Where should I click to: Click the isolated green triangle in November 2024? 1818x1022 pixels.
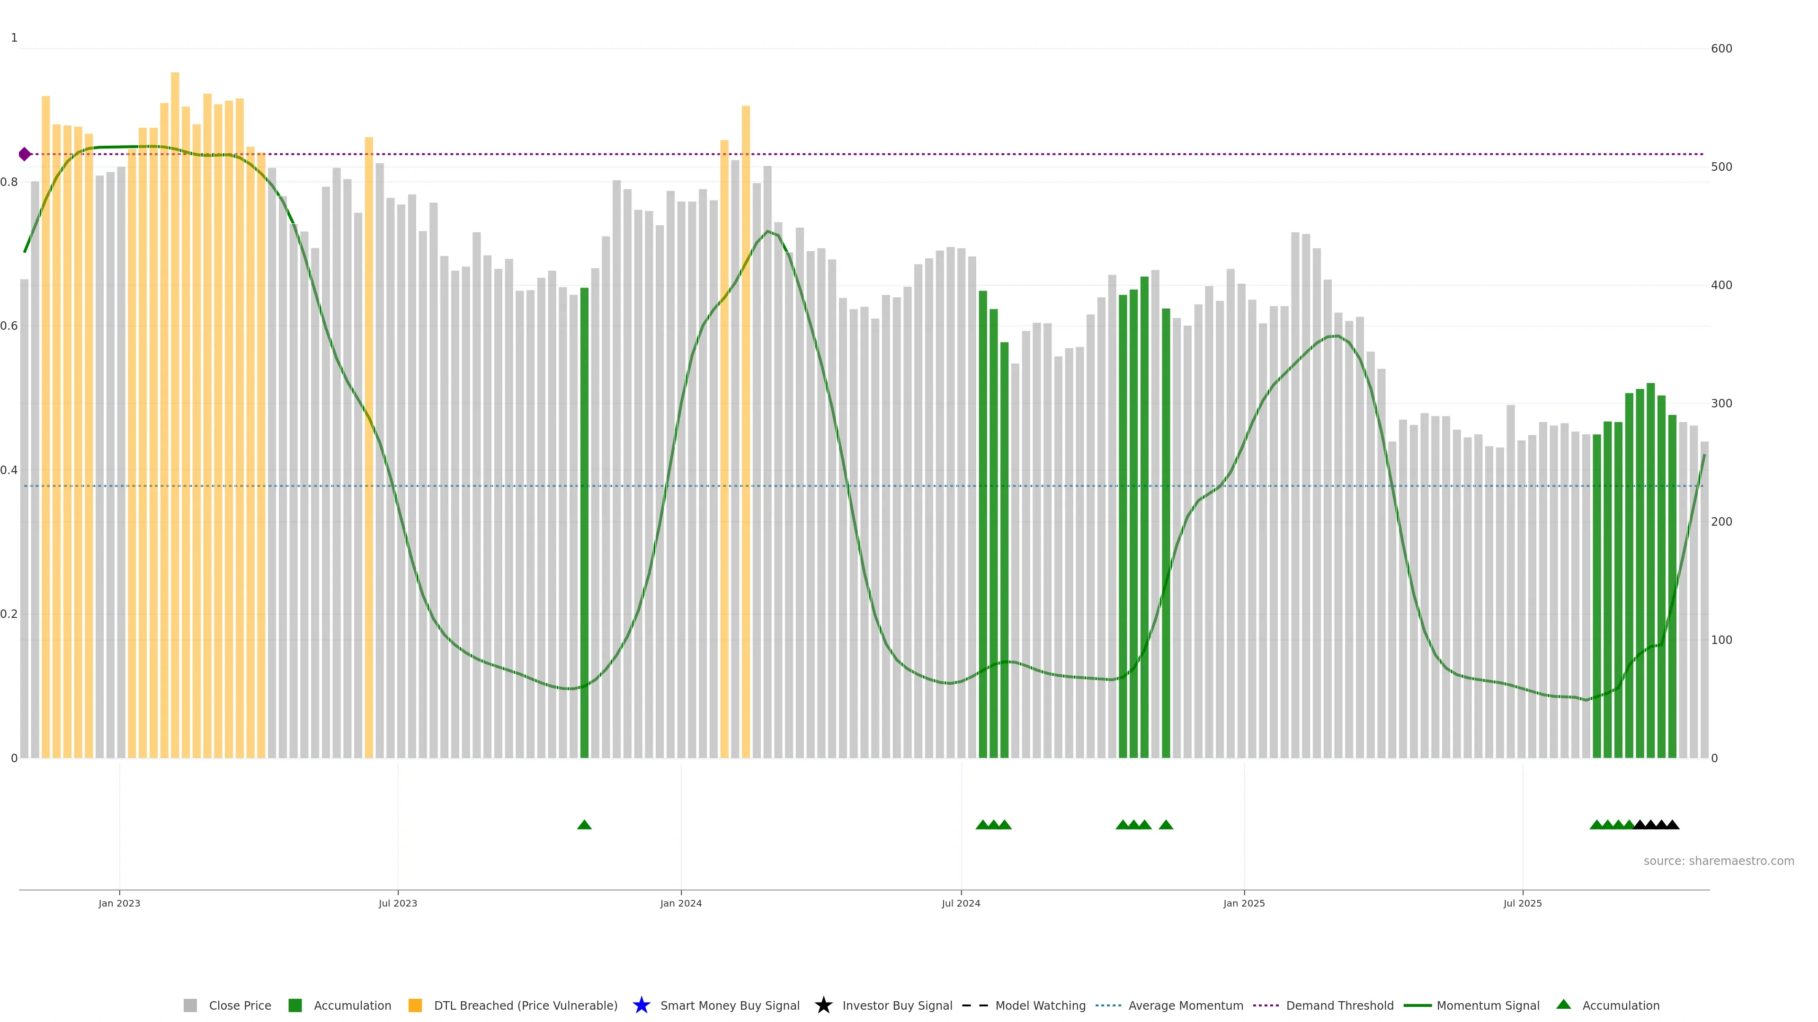1165,825
